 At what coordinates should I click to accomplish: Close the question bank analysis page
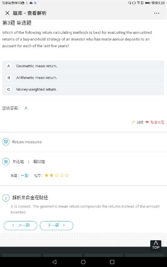[x=8, y=13]
